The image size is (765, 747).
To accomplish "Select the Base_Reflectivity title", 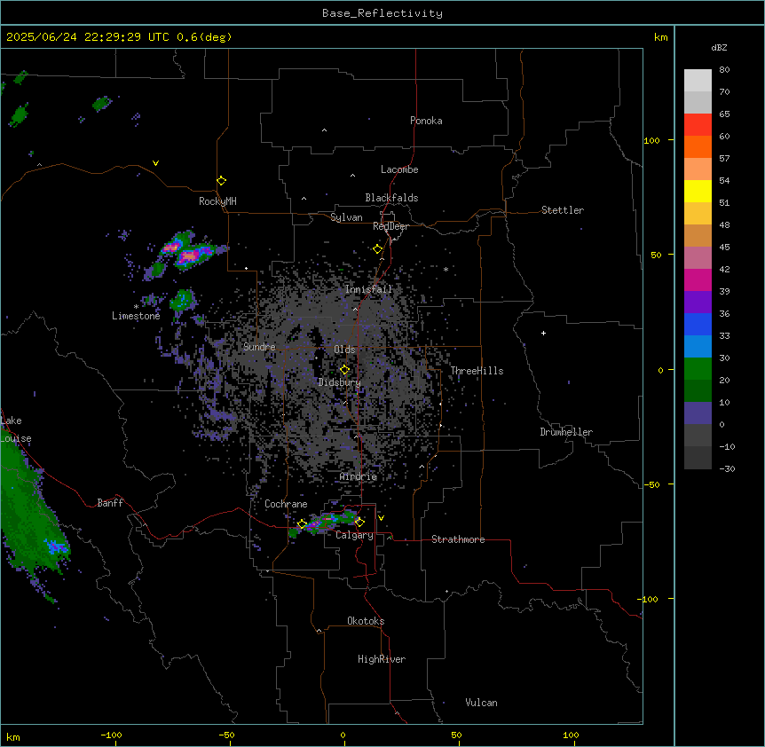I will [382, 13].
